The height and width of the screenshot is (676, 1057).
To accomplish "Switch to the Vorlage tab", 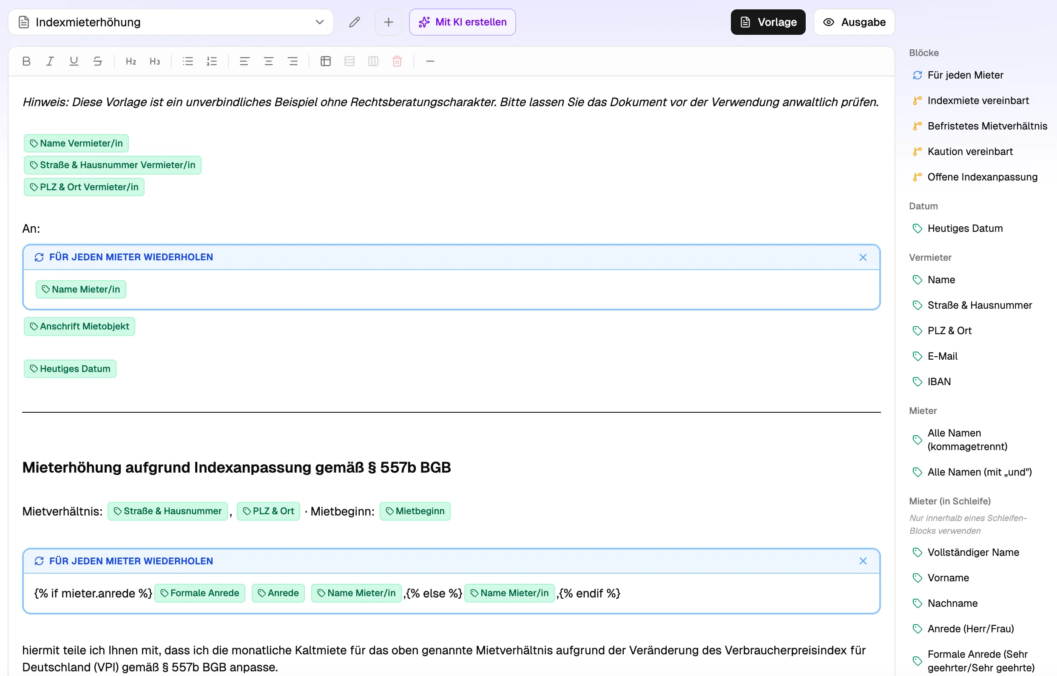I will click(768, 22).
